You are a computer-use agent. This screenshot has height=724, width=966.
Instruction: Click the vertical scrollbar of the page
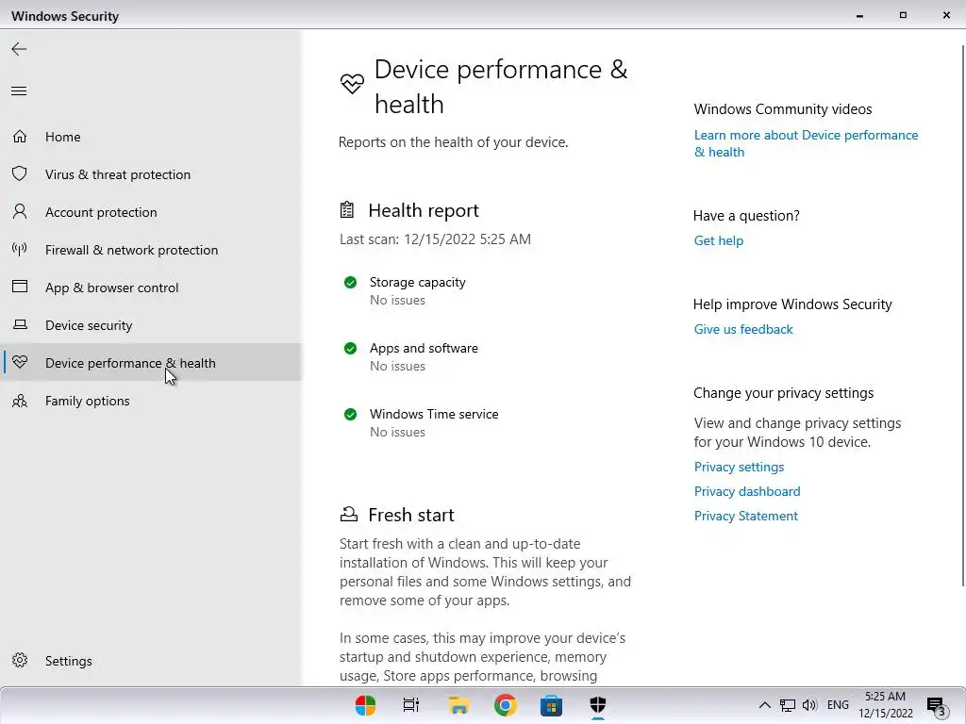pyautogui.click(x=962, y=315)
